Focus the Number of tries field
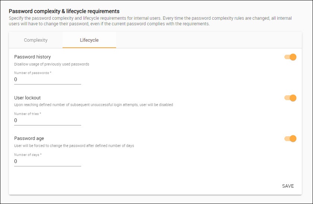Image resolution: width=313 pixels, height=204 pixels. 48,121
